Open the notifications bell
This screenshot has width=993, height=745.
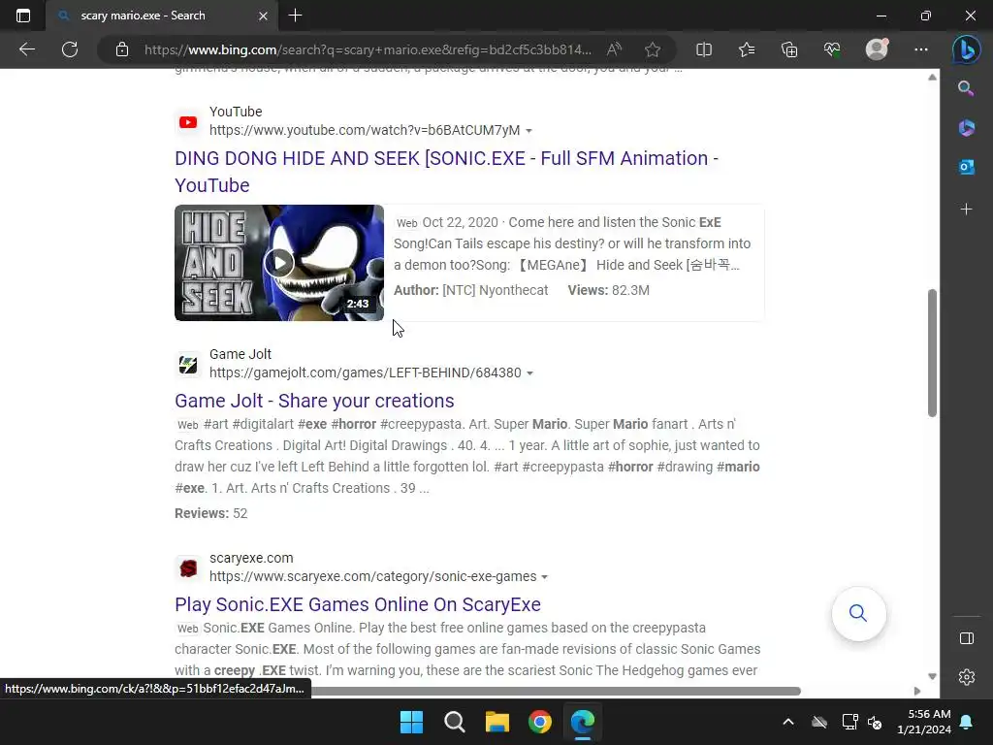[967, 722]
